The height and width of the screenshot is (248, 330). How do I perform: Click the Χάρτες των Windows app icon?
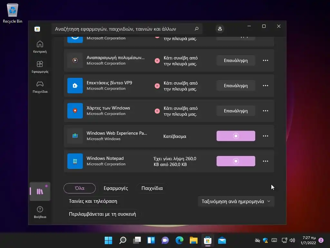click(75, 111)
